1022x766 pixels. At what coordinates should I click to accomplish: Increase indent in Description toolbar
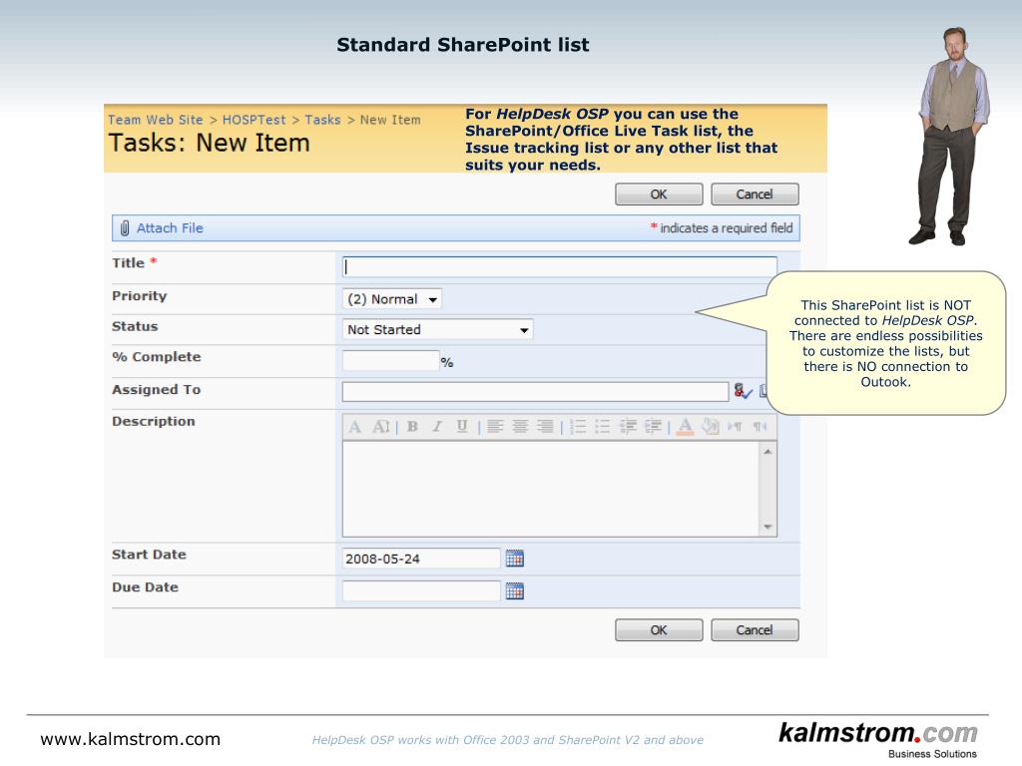[x=653, y=427]
